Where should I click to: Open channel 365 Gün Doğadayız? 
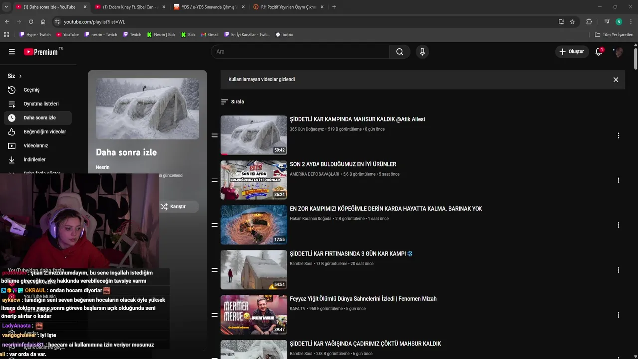[307, 129]
